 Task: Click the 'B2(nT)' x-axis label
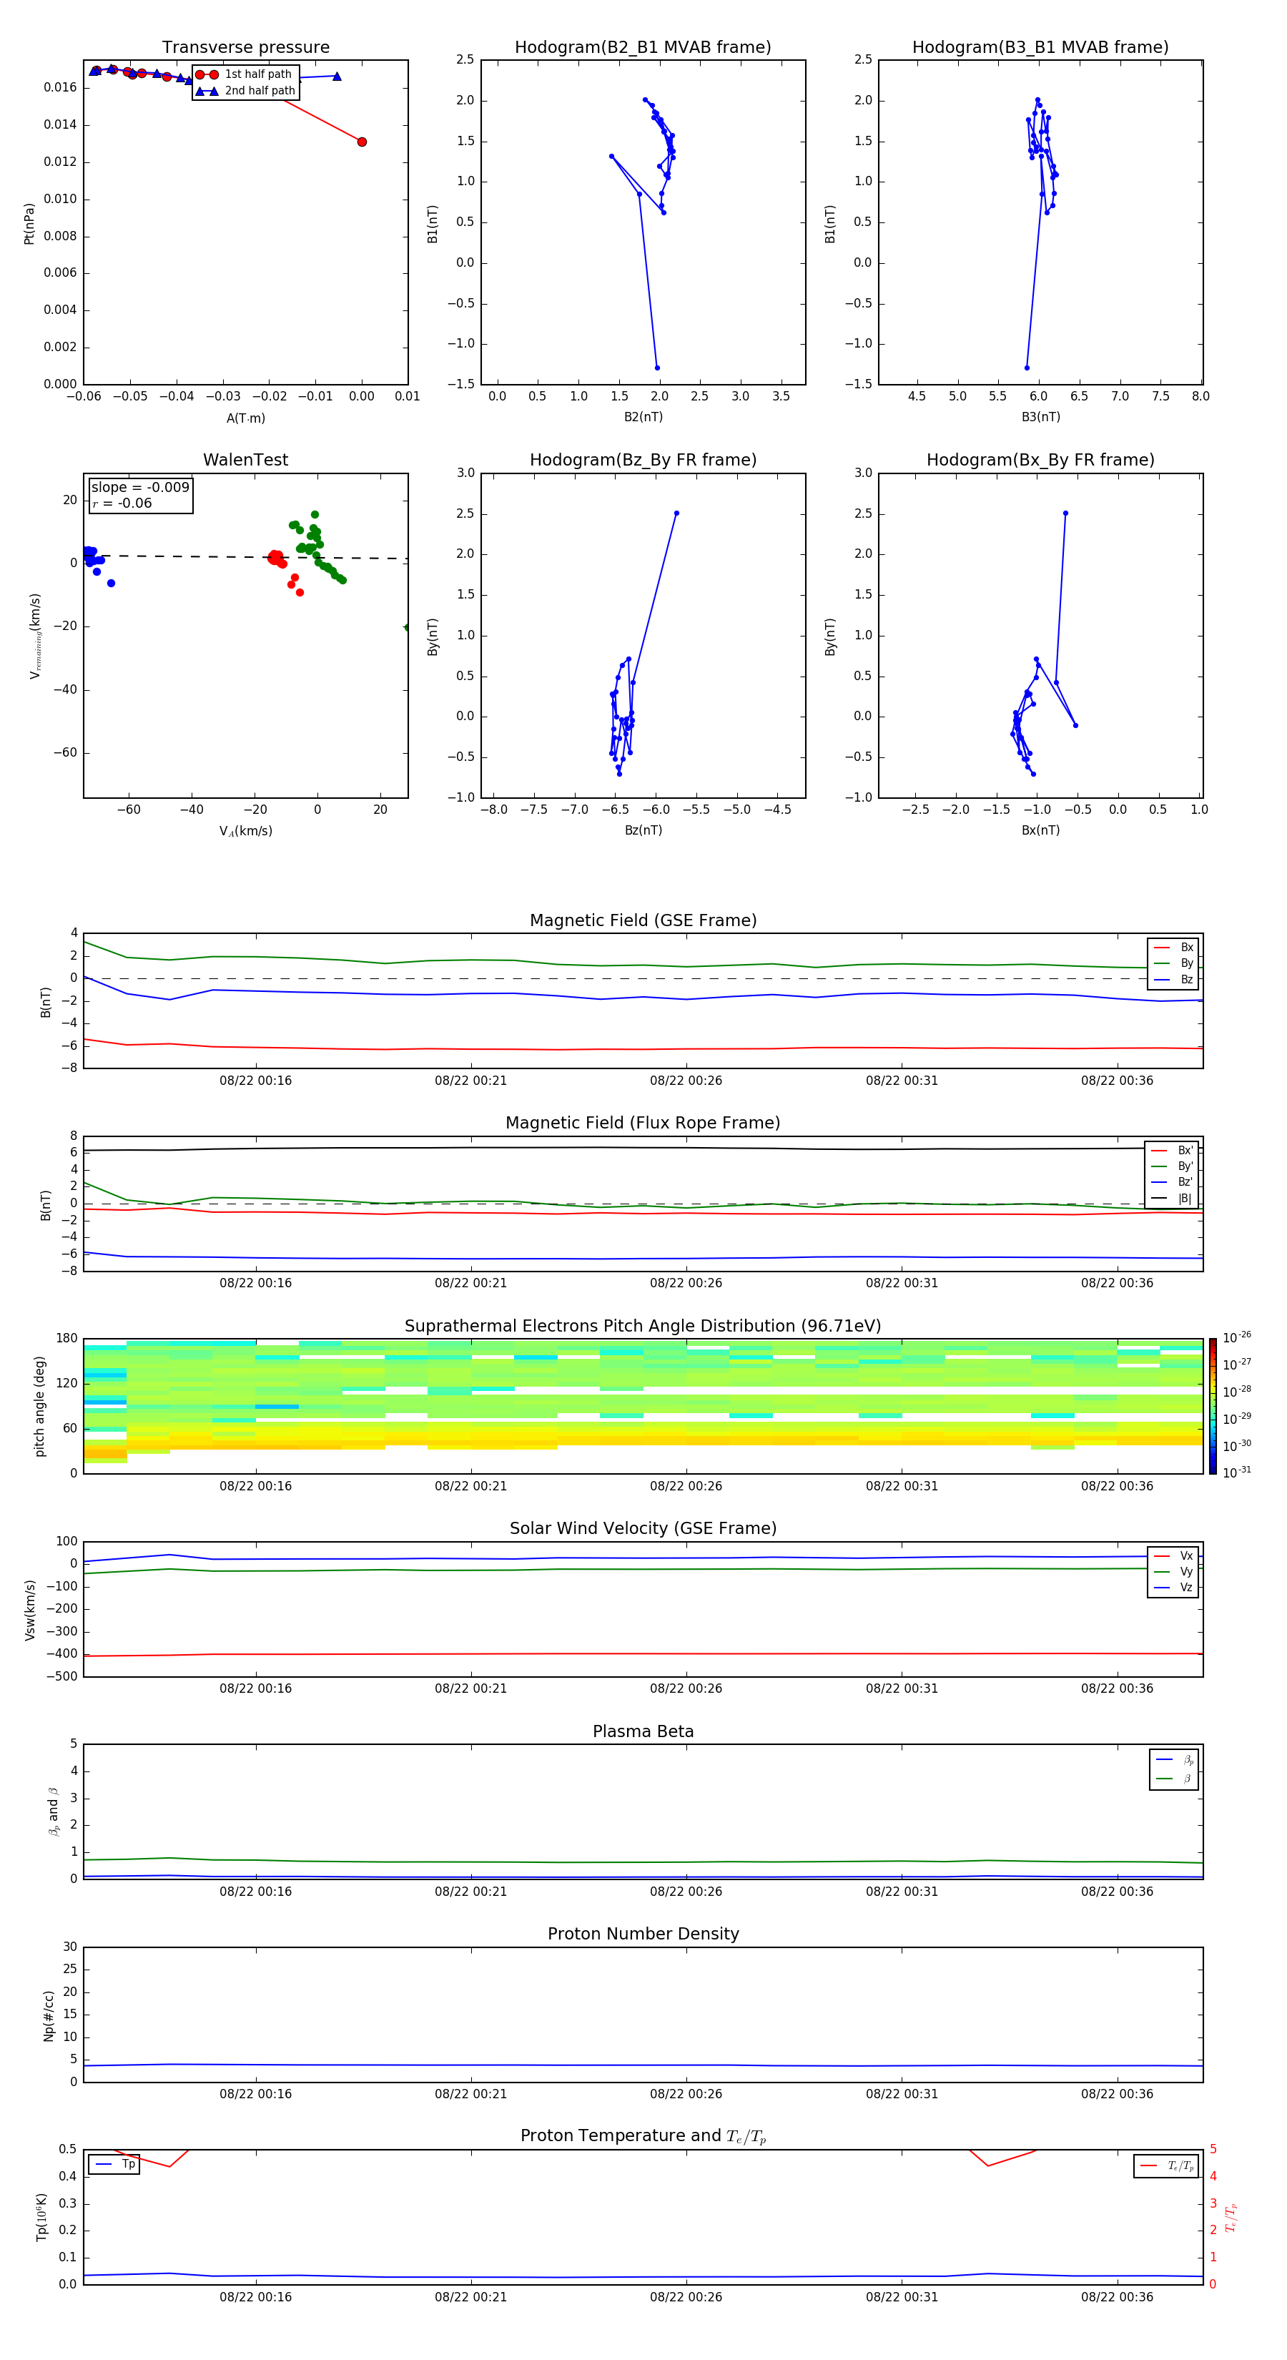pyautogui.click(x=643, y=418)
